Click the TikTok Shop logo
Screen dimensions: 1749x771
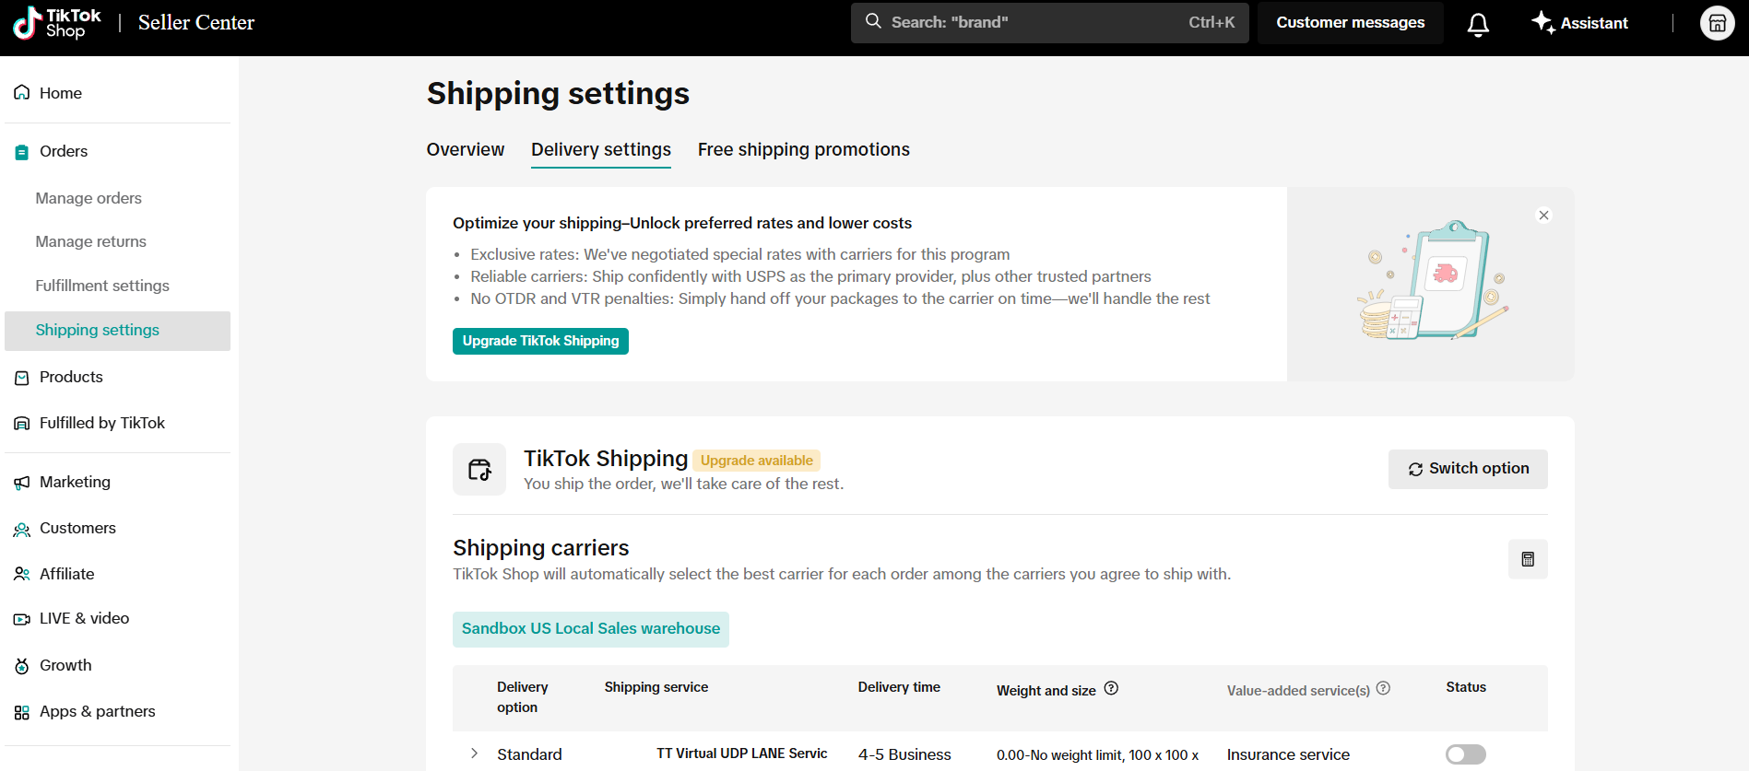tap(57, 23)
